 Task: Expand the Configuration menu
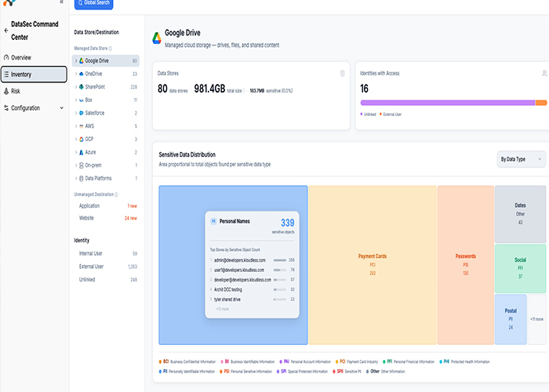coord(34,108)
